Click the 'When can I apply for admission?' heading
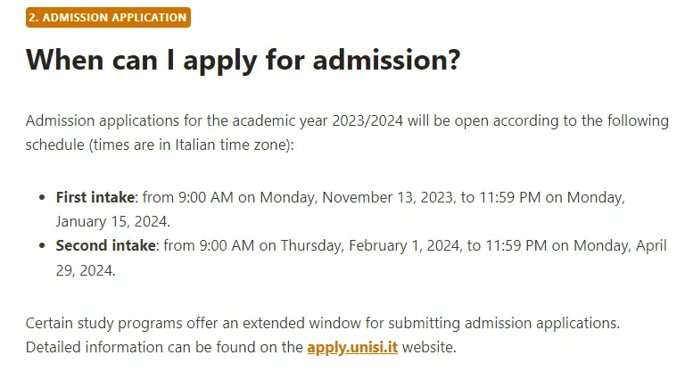This screenshot has width=693, height=380. click(243, 61)
